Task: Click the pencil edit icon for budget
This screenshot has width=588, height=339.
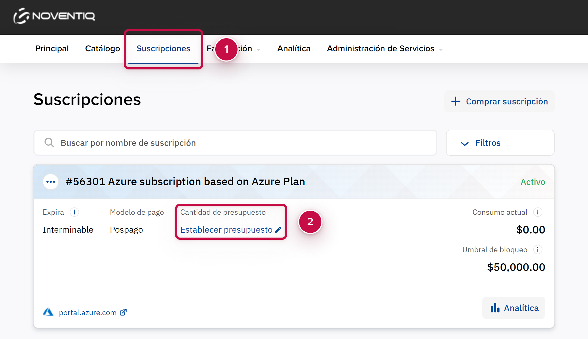Action: point(278,230)
